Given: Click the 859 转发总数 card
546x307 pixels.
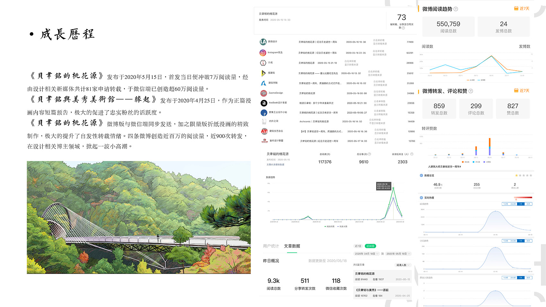Looking at the screenshot, I should (439, 109).
